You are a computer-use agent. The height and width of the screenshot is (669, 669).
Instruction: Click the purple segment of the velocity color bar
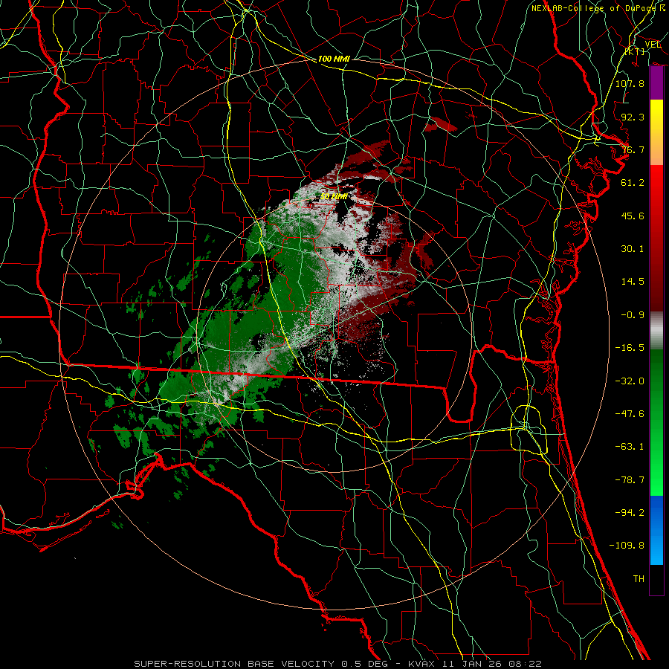[x=656, y=83]
